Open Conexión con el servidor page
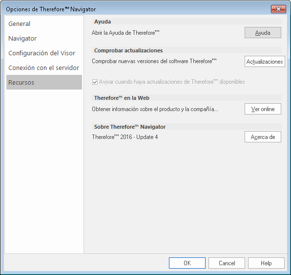The image size is (291, 275). pyautogui.click(x=44, y=68)
